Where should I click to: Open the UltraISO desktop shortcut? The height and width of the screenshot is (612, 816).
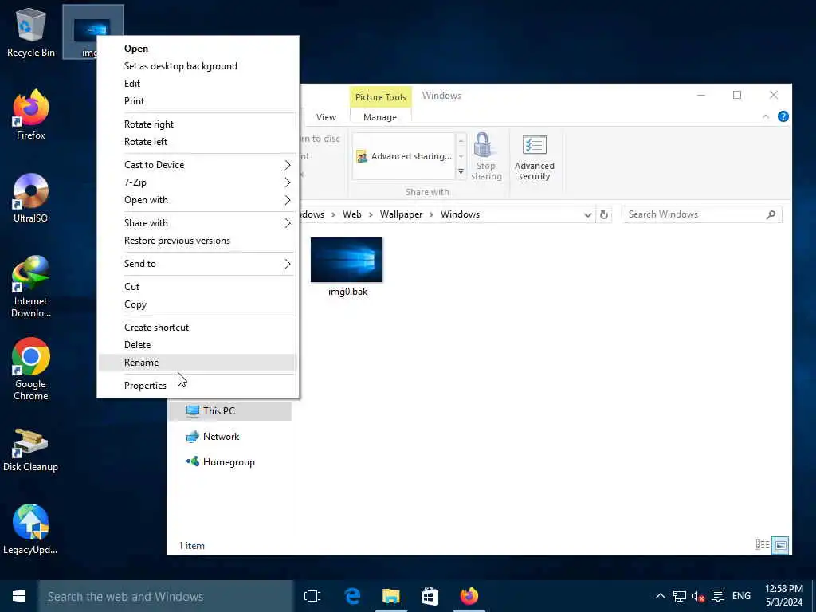tap(31, 198)
